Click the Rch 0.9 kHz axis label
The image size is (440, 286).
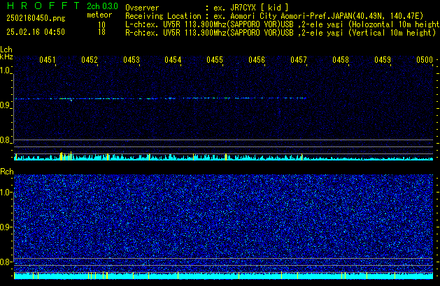(5, 227)
